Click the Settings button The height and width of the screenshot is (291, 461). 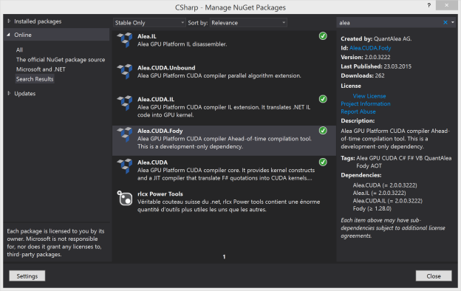(x=27, y=276)
